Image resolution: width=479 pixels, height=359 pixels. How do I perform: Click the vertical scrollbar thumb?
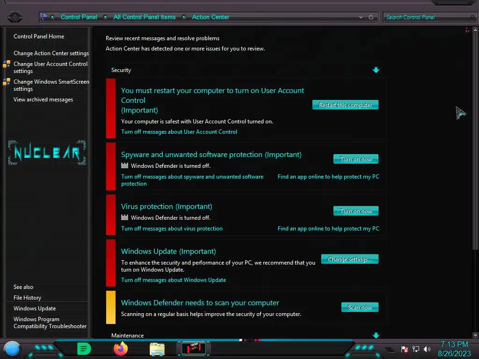click(x=475, y=142)
